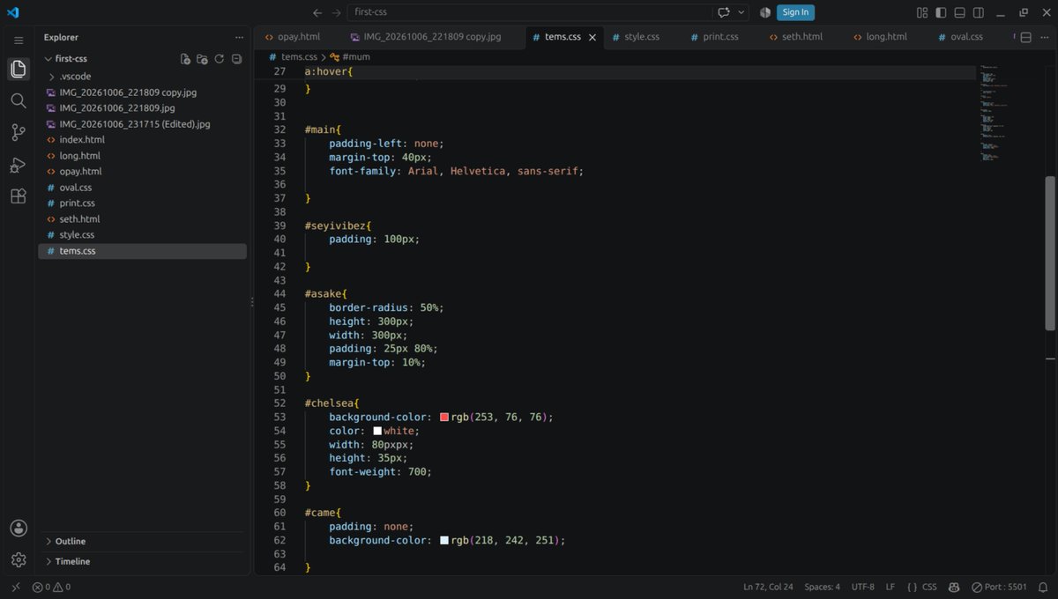Switch to the seth.html tab

[x=802, y=37]
